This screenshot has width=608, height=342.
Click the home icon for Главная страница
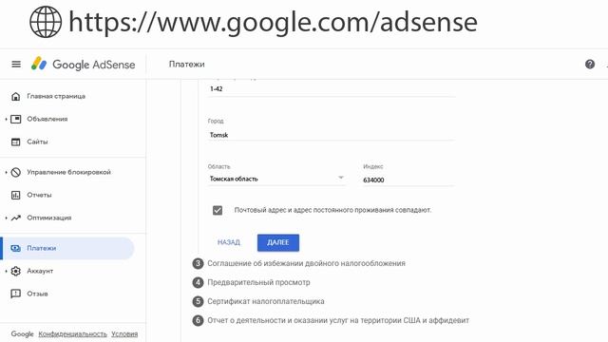point(16,96)
